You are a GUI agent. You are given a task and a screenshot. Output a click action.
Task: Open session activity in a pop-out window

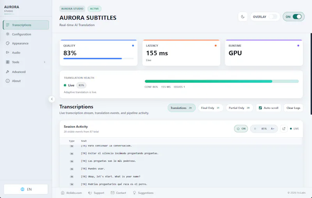pos(284,129)
